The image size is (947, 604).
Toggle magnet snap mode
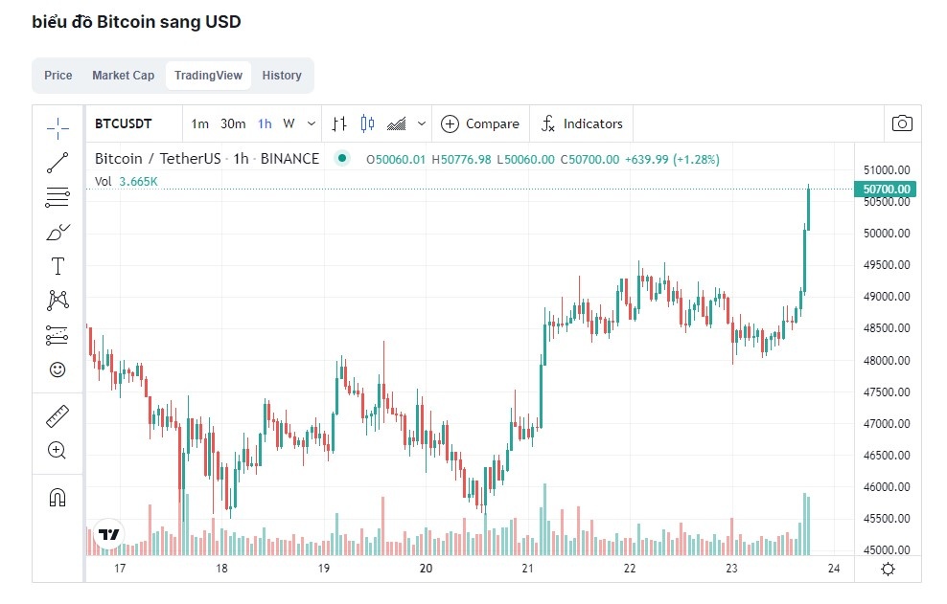click(58, 496)
